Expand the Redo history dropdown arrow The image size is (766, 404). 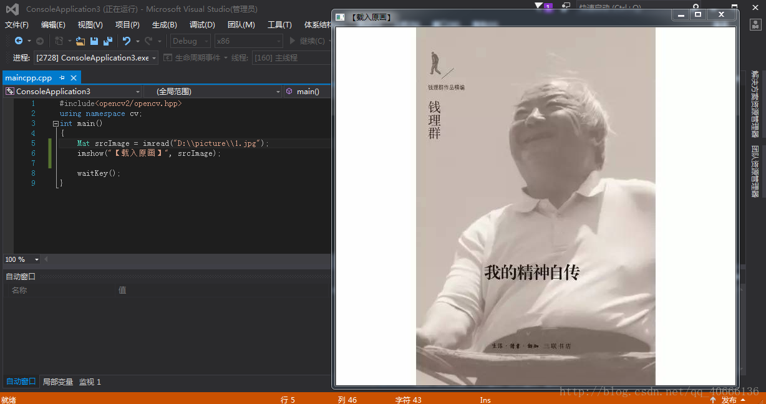159,41
